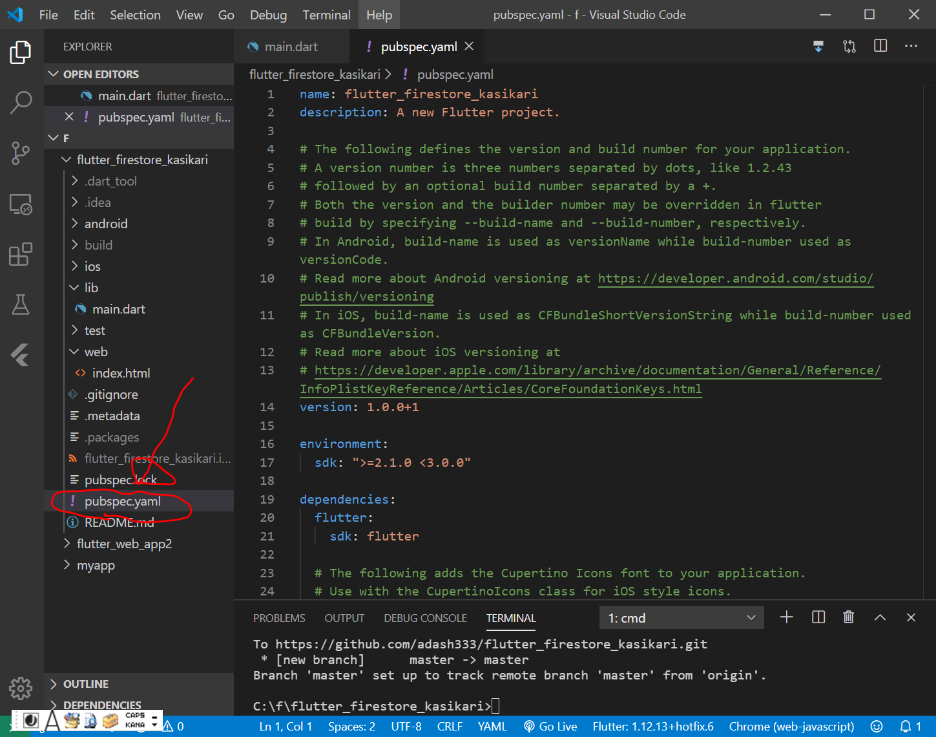Close the terminal panel

coord(911,617)
